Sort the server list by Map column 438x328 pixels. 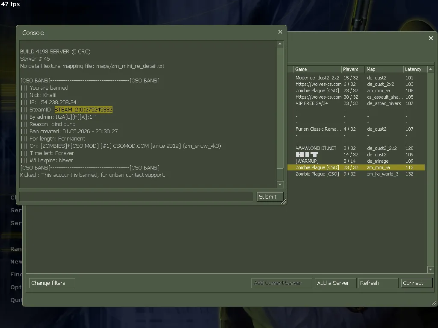(384, 69)
